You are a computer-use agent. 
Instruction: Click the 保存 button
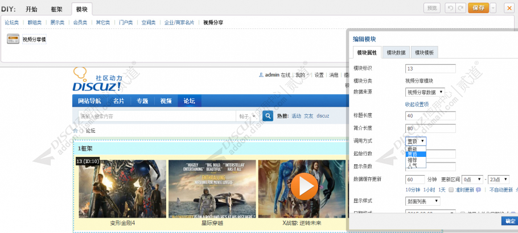point(478,9)
